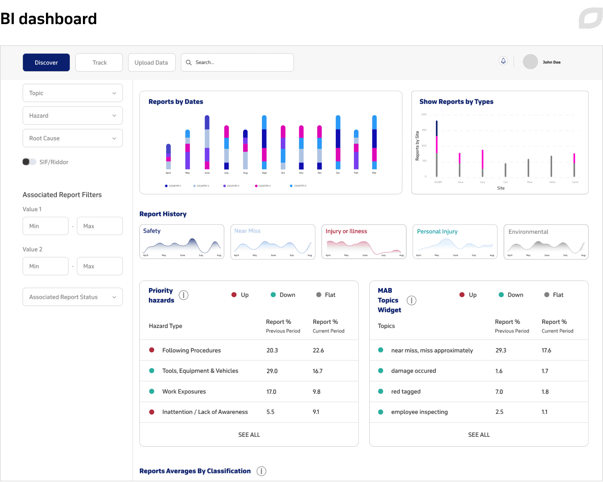Open Priority hazards info icon

[184, 295]
